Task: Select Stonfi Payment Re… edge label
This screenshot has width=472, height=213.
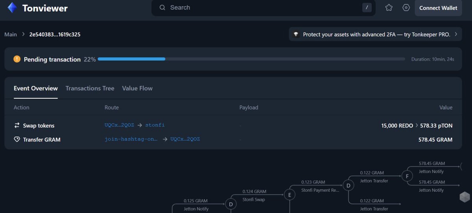Action: [x=320, y=190]
